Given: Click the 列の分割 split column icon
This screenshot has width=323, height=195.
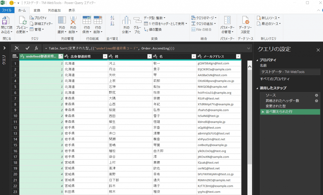Looking at the screenshot, I should (x=126, y=21).
